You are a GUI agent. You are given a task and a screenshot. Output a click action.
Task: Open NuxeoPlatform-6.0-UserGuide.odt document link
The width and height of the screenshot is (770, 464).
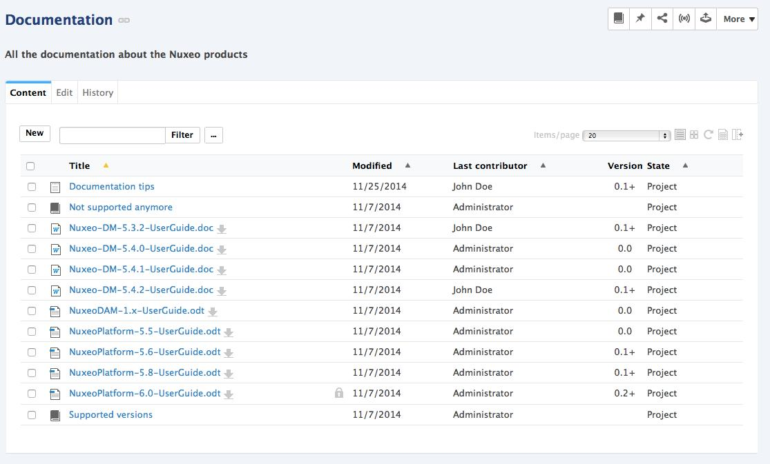click(145, 393)
